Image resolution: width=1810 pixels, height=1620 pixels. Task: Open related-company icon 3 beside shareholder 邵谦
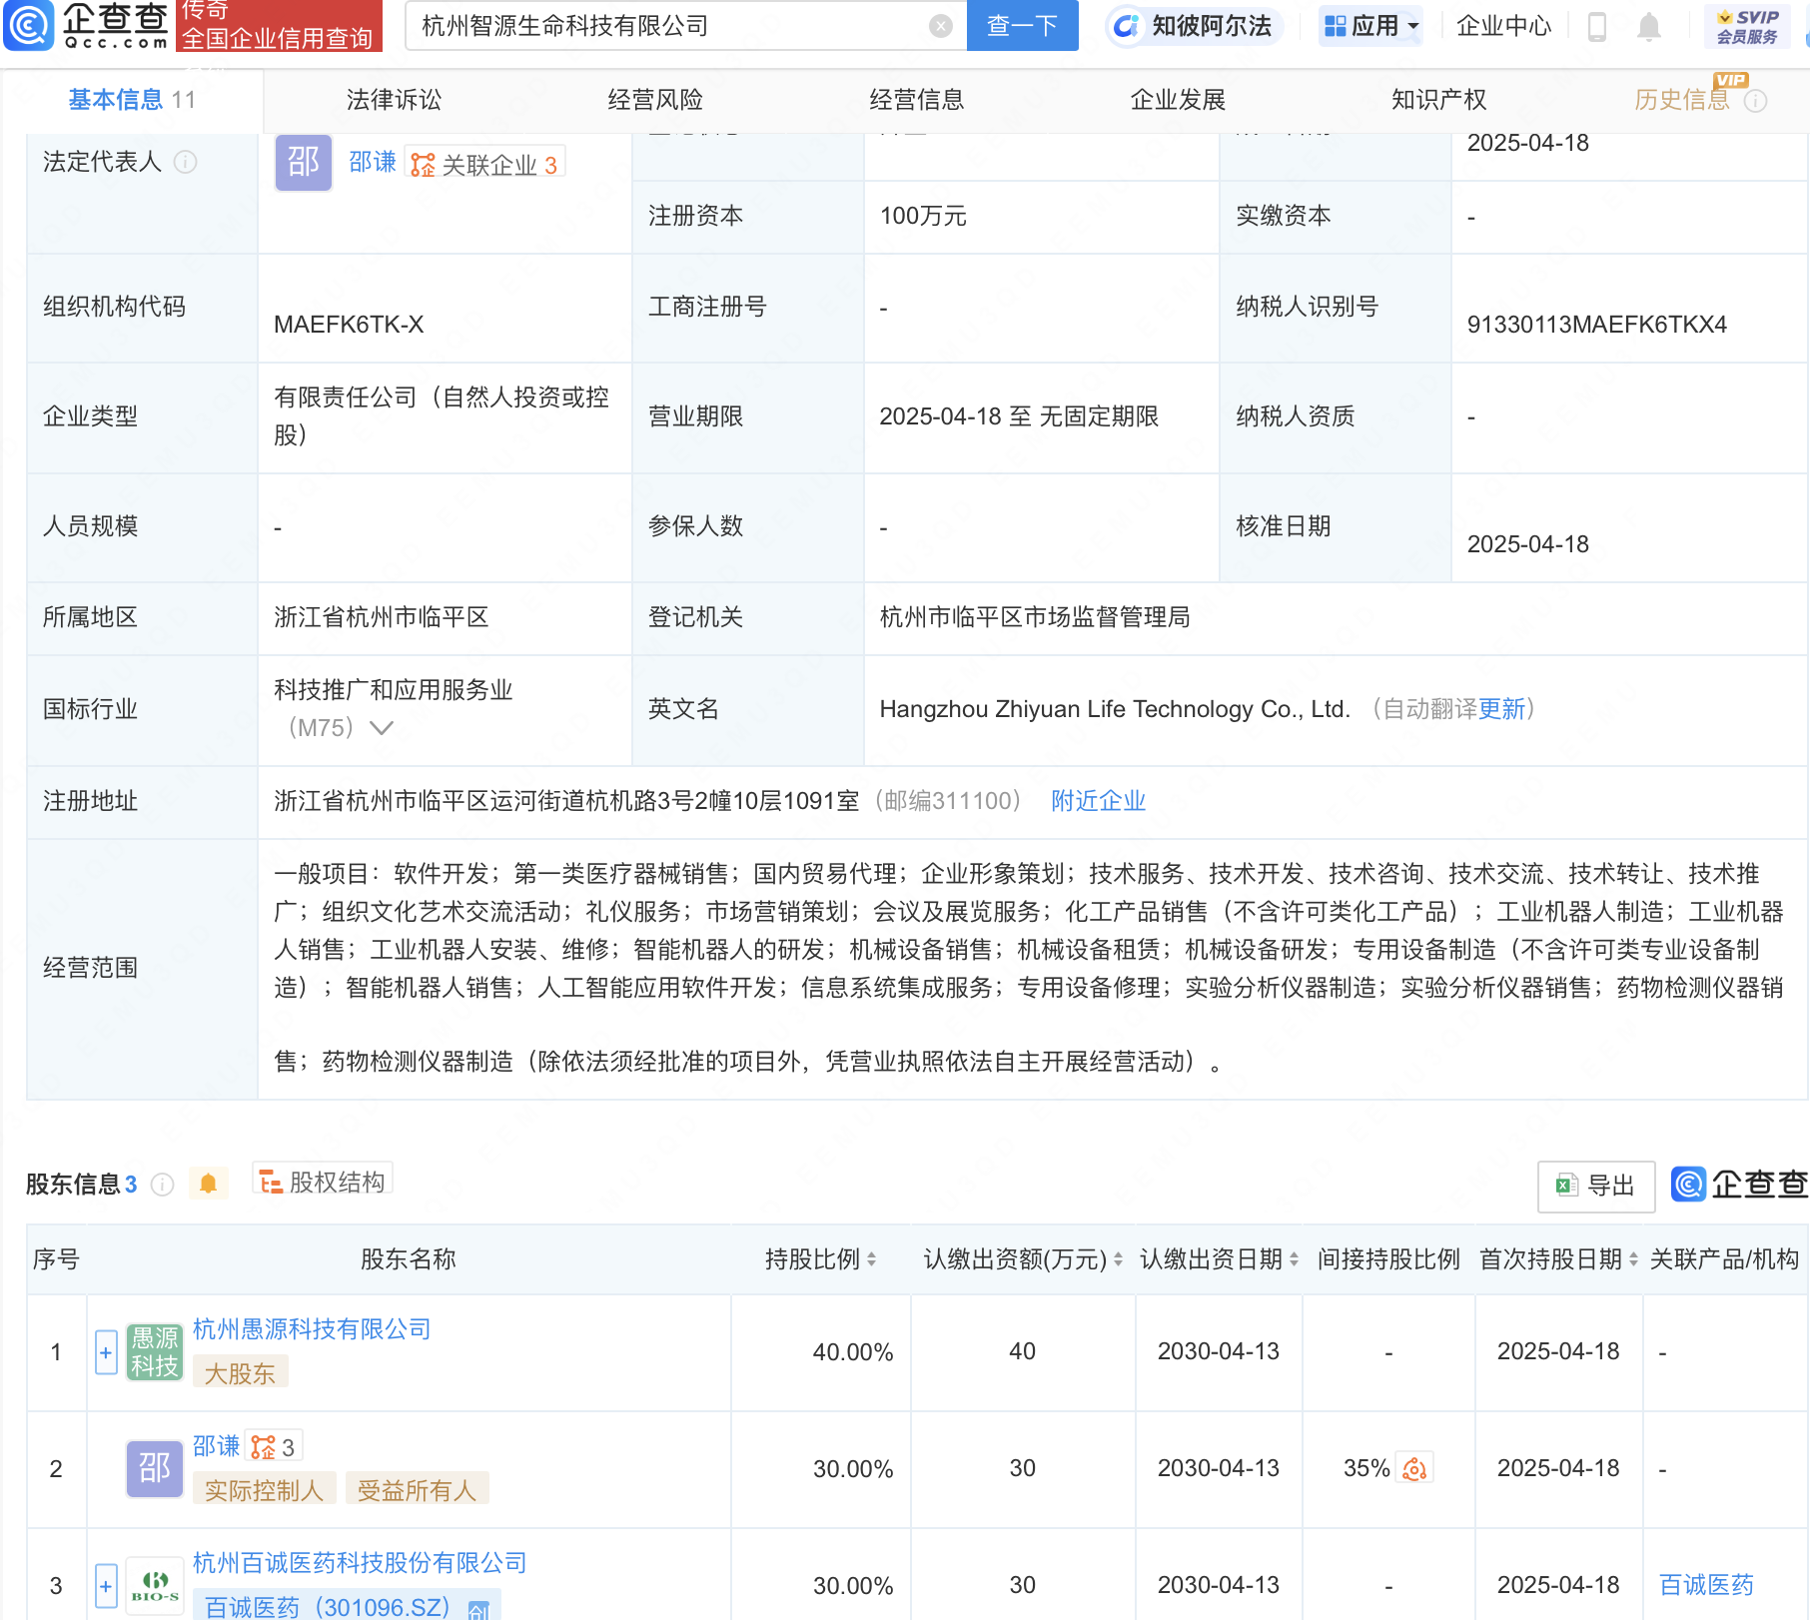[x=274, y=1447]
